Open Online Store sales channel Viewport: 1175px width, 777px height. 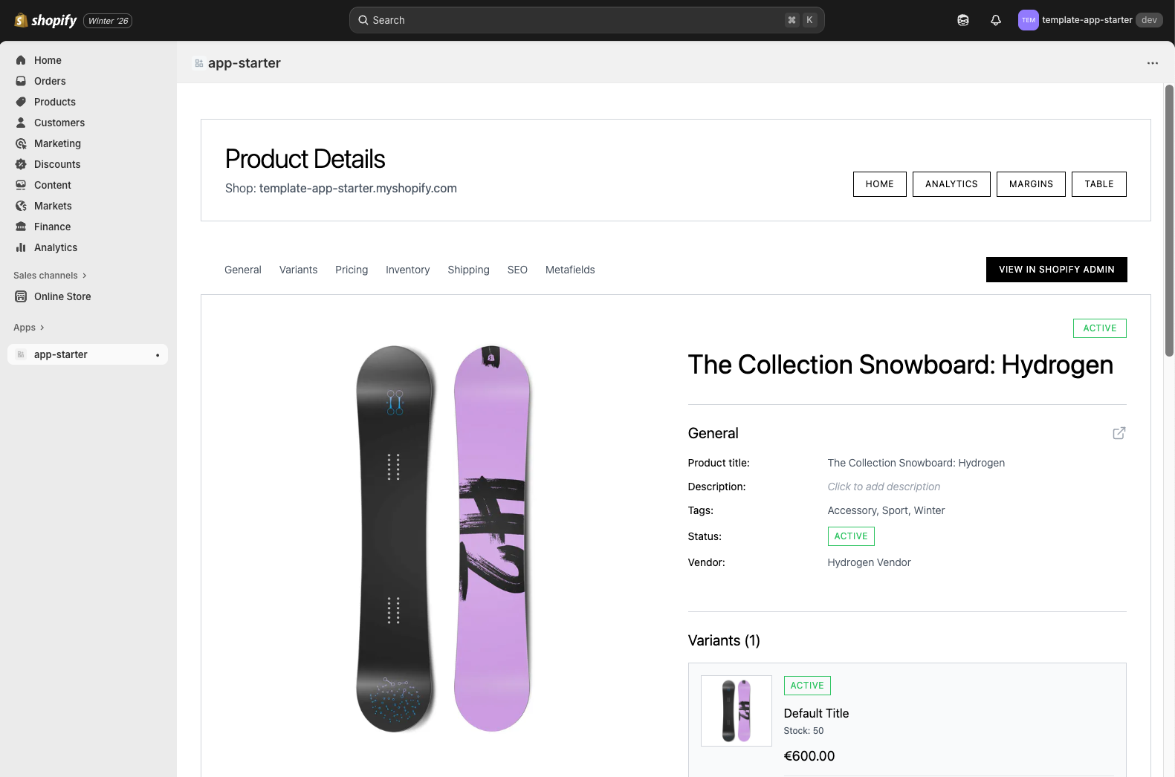click(62, 296)
